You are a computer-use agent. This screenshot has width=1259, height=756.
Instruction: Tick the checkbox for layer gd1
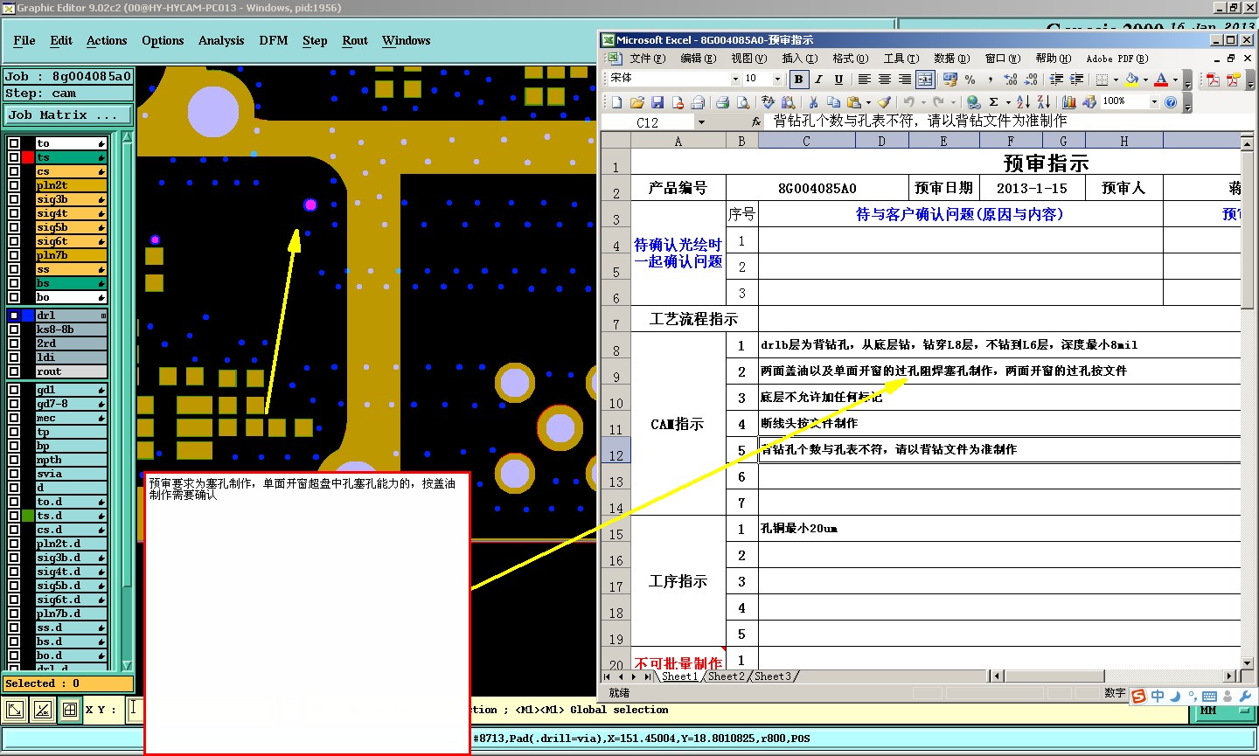pos(14,390)
